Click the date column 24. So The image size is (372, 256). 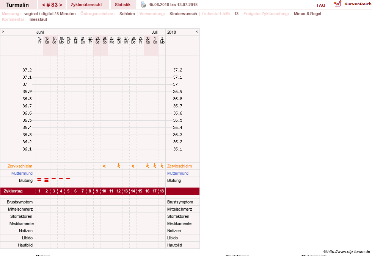(x=105, y=40)
